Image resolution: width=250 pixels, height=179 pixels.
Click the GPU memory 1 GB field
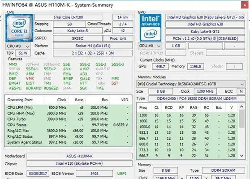pyautogui.click(x=176, y=46)
